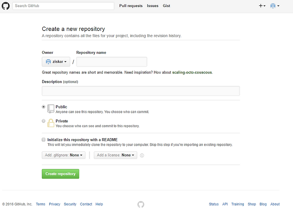Open the Security footer link

point(70,204)
